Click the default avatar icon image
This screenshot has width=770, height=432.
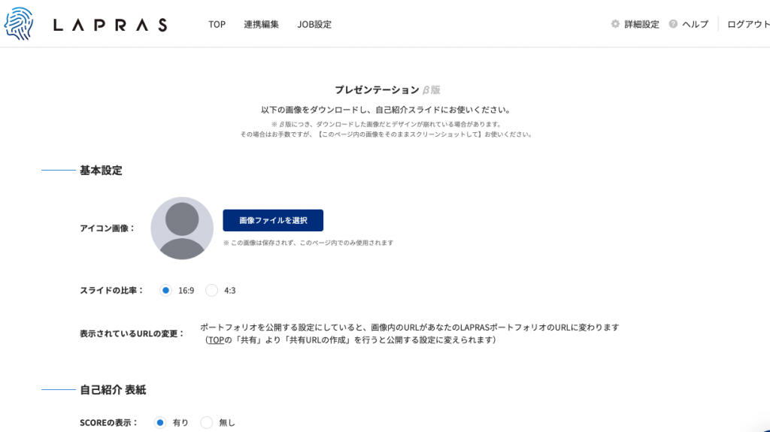182,228
